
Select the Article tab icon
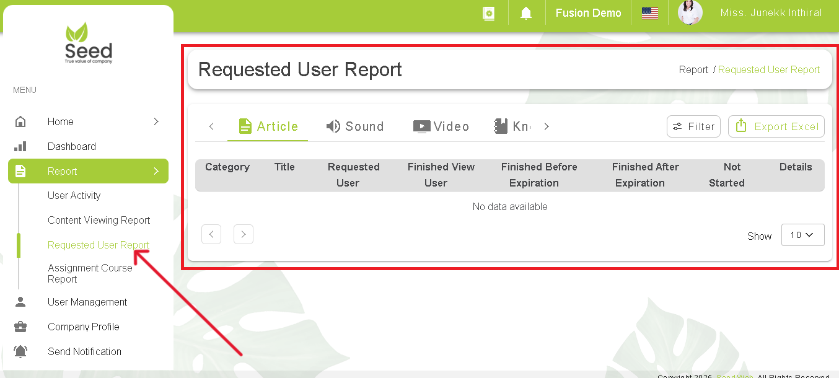click(245, 126)
